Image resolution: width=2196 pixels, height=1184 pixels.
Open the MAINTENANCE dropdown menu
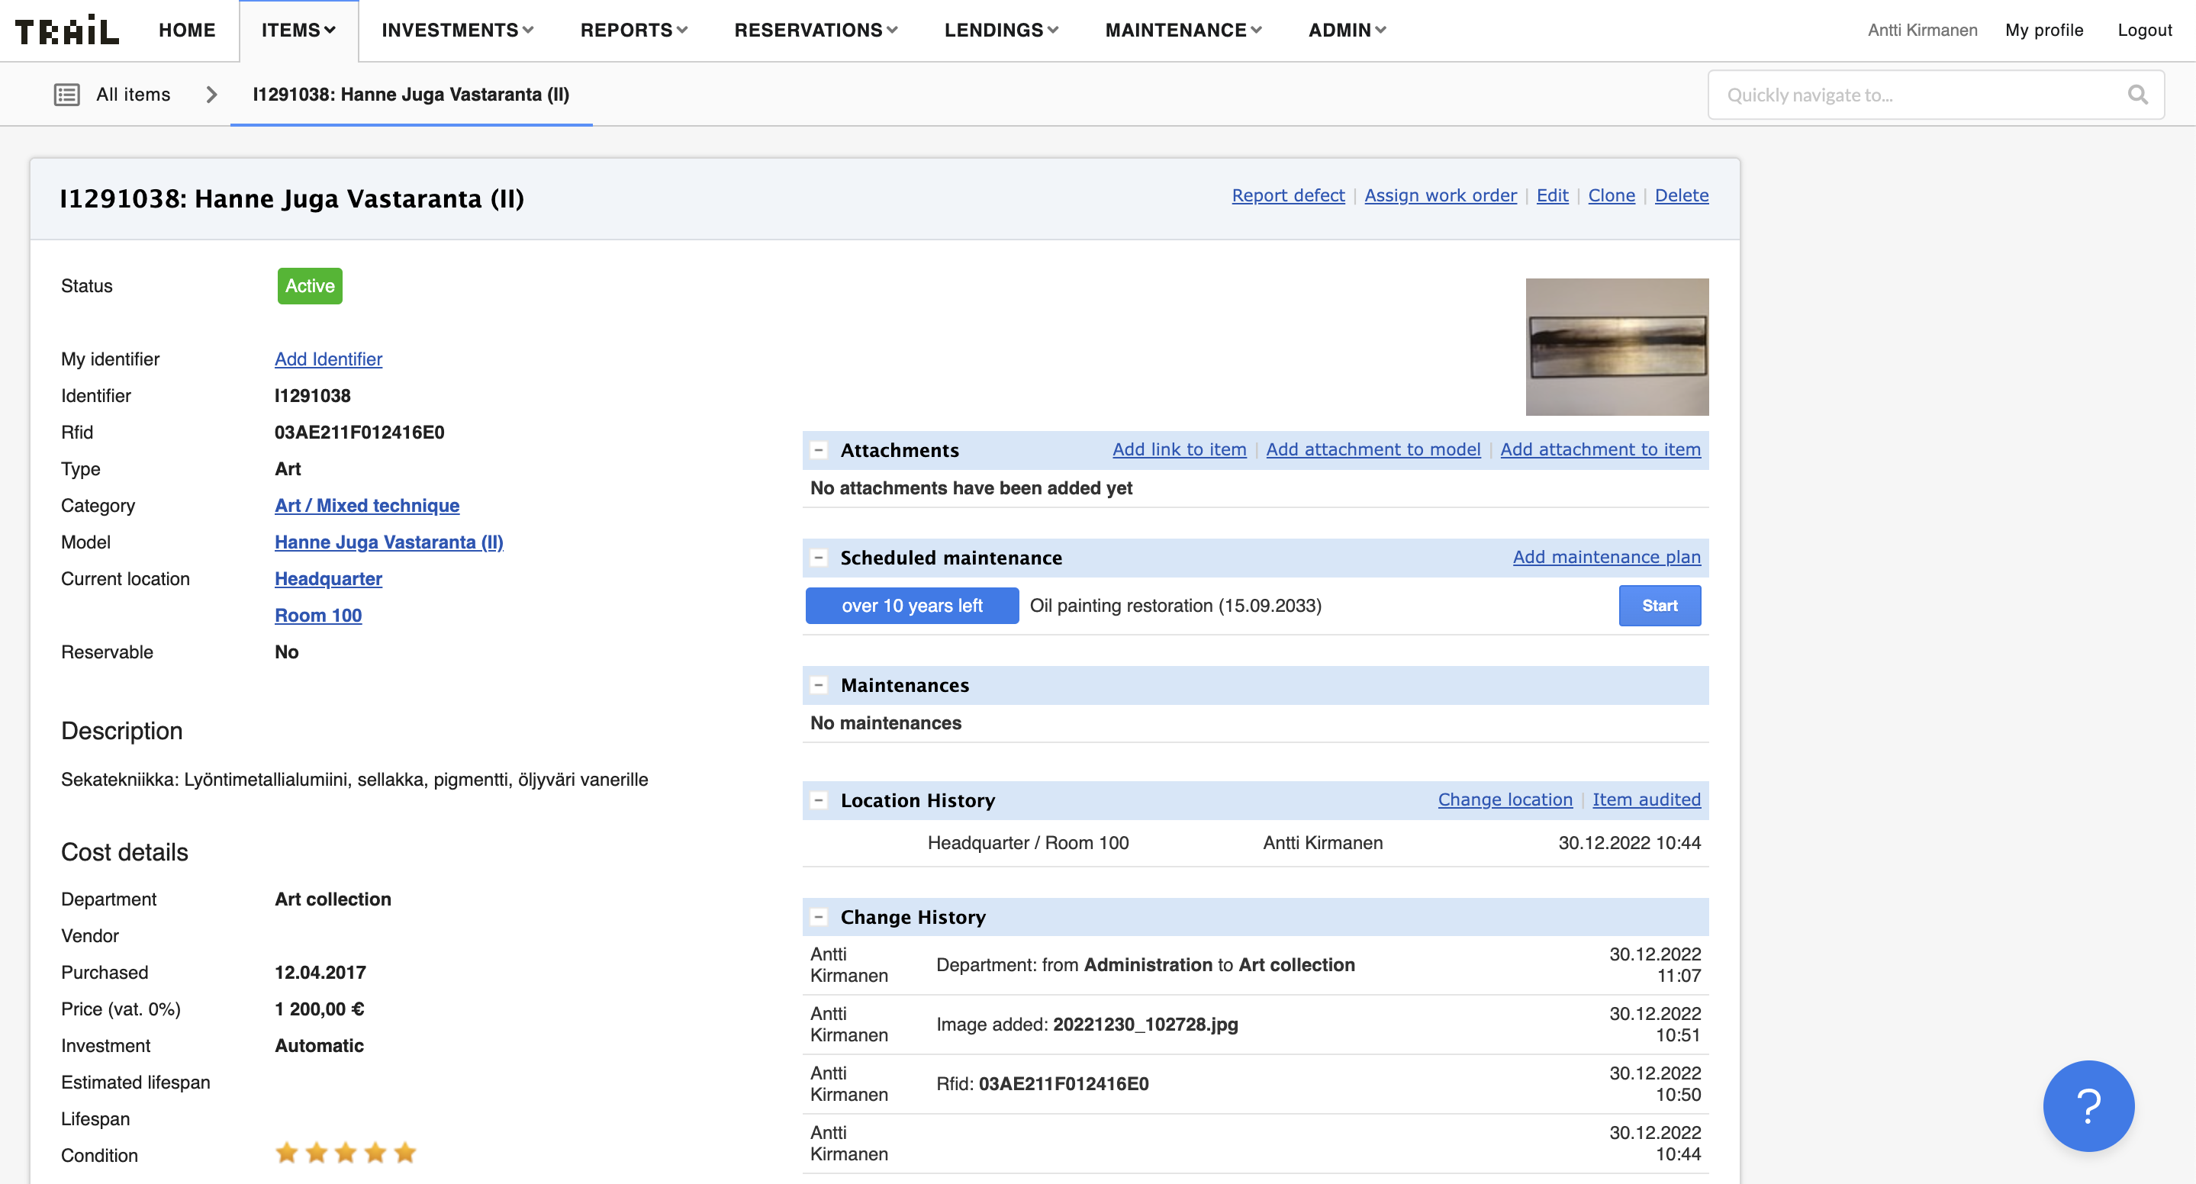tap(1183, 31)
